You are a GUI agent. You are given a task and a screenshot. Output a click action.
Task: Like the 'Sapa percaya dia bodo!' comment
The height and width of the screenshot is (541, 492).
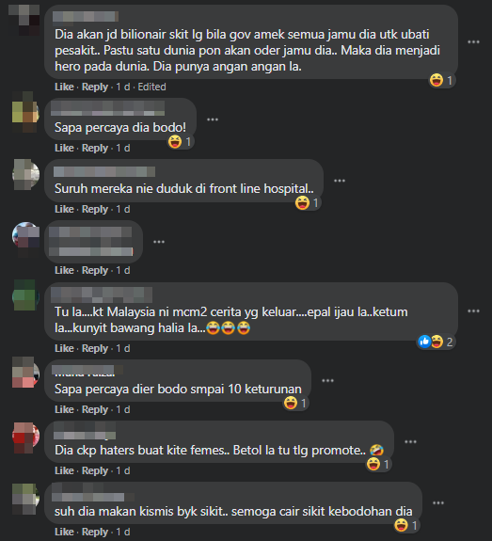[64, 148]
